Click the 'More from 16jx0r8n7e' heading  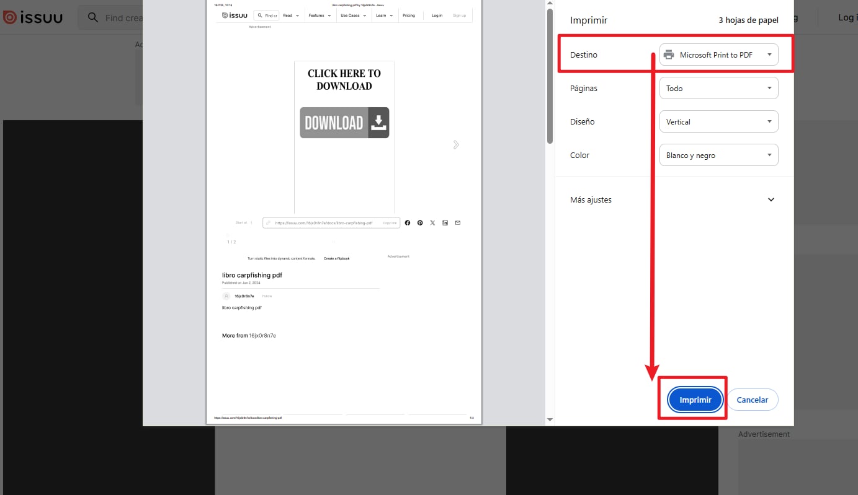coord(249,335)
